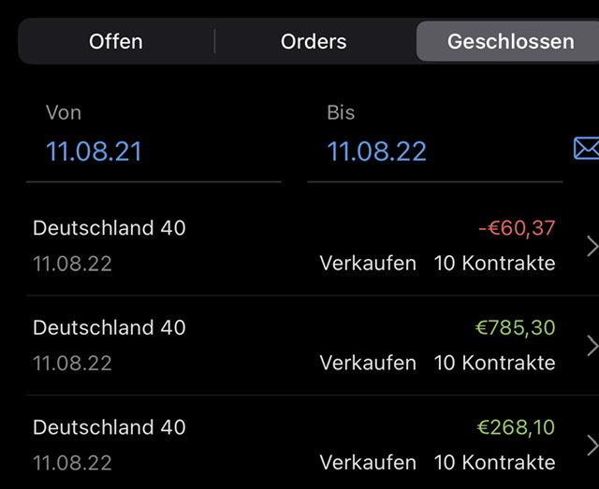Open the Deutschland 40 trade with €268,10
The height and width of the screenshot is (489, 599).
click(110, 427)
